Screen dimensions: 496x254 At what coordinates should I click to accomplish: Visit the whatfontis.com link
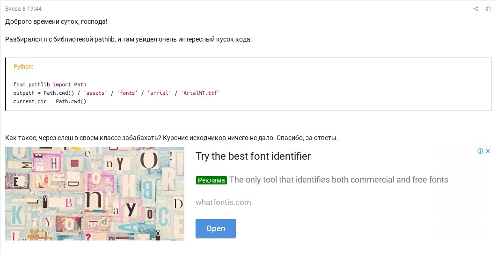click(x=223, y=202)
